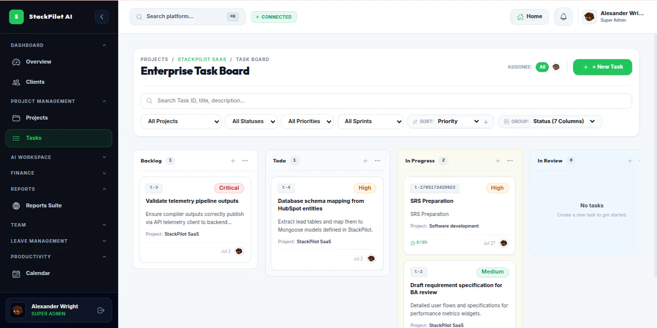The width and height of the screenshot is (657, 328).
Task: Expand the Leave Management section
Action: [59, 241]
